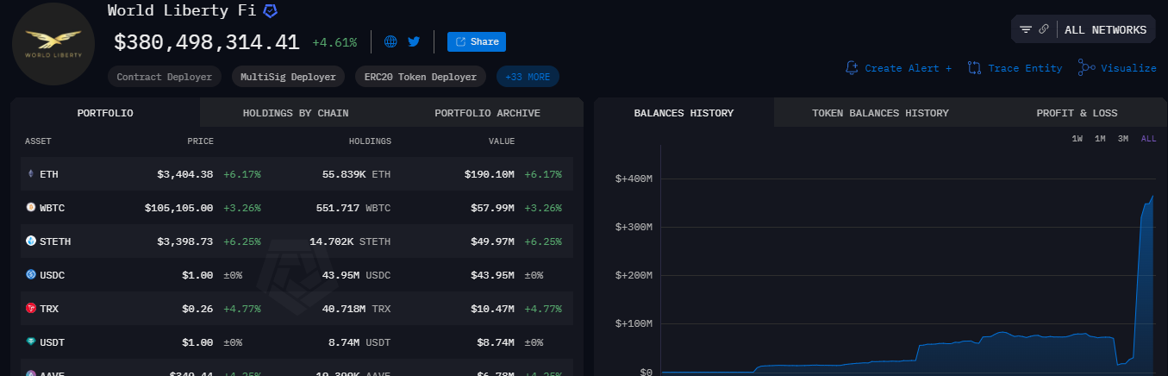This screenshot has width=1168, height=376.
Task: Click holdings value 8.74M USDT
Action: (x=362, y=342)
